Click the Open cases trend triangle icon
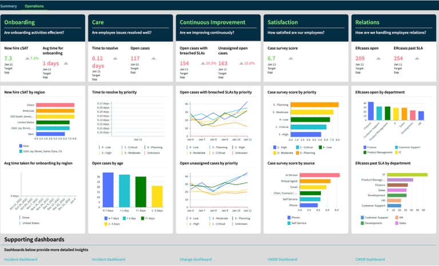439x266 pixels. (x=153, y=58)
